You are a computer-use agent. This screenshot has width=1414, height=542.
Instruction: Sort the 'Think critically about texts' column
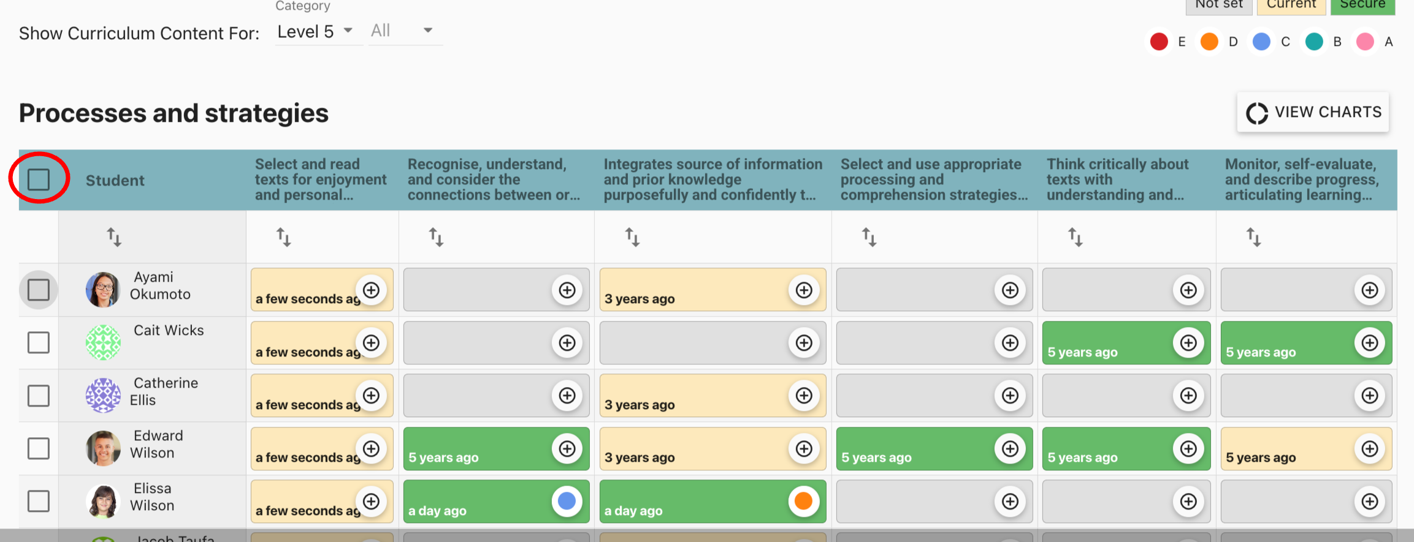[x=1075, y=237]
